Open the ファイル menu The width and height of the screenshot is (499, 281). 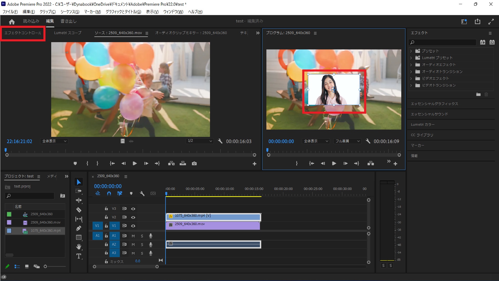(10, 12)
